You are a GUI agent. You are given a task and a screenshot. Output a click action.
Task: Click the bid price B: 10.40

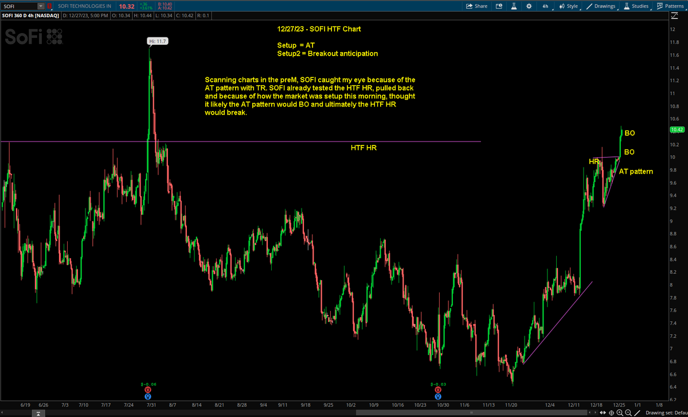tap(164, 3)
